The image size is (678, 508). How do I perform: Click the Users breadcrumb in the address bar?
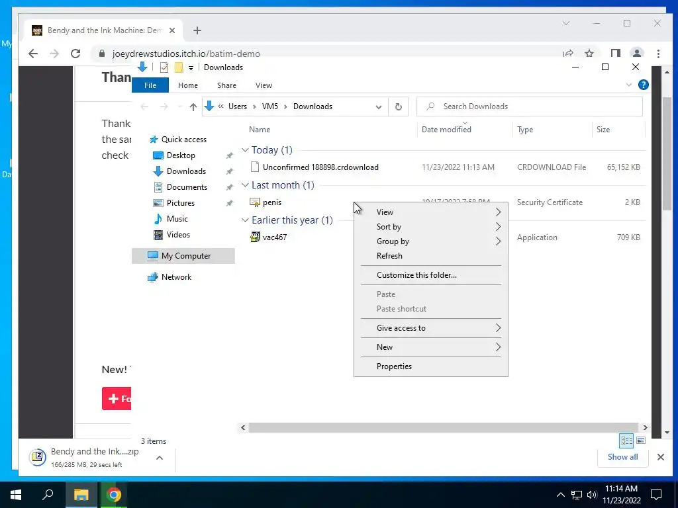pos(238,106)
